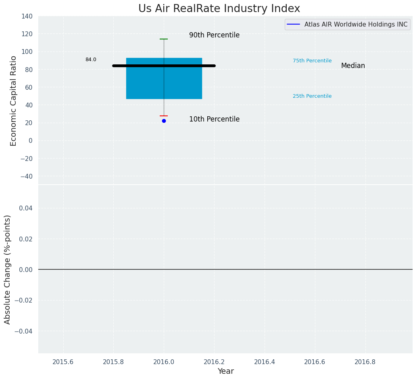Click the Year x-axis label
The height and width of the screenshot is (379, 417).
pyautogui.click(x=225, y=371)
